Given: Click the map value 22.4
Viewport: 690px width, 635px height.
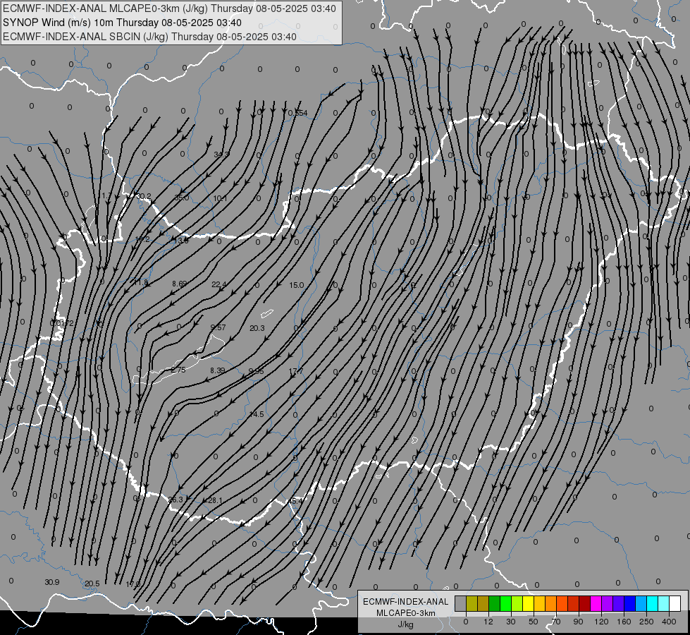Looking at the screenshot, I should 218,284.
